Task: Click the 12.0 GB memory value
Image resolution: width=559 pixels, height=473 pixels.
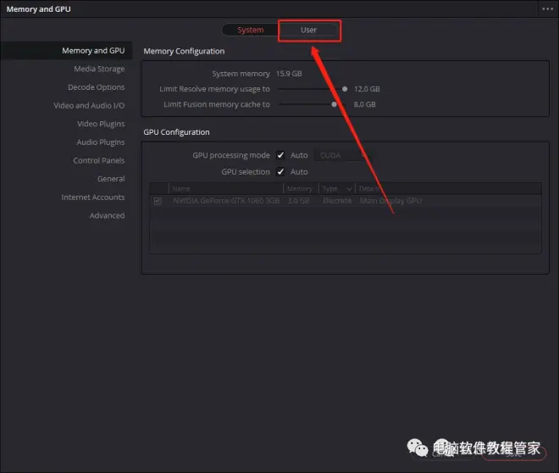Action: 367,89
